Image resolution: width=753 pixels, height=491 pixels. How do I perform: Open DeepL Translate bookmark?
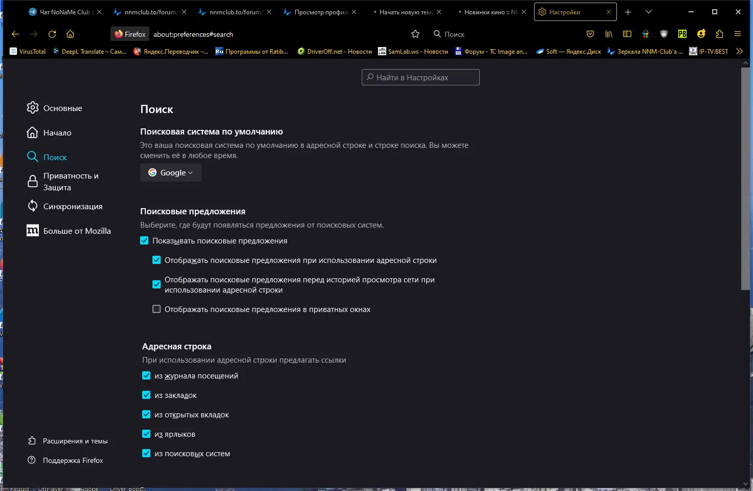point(90,51)
